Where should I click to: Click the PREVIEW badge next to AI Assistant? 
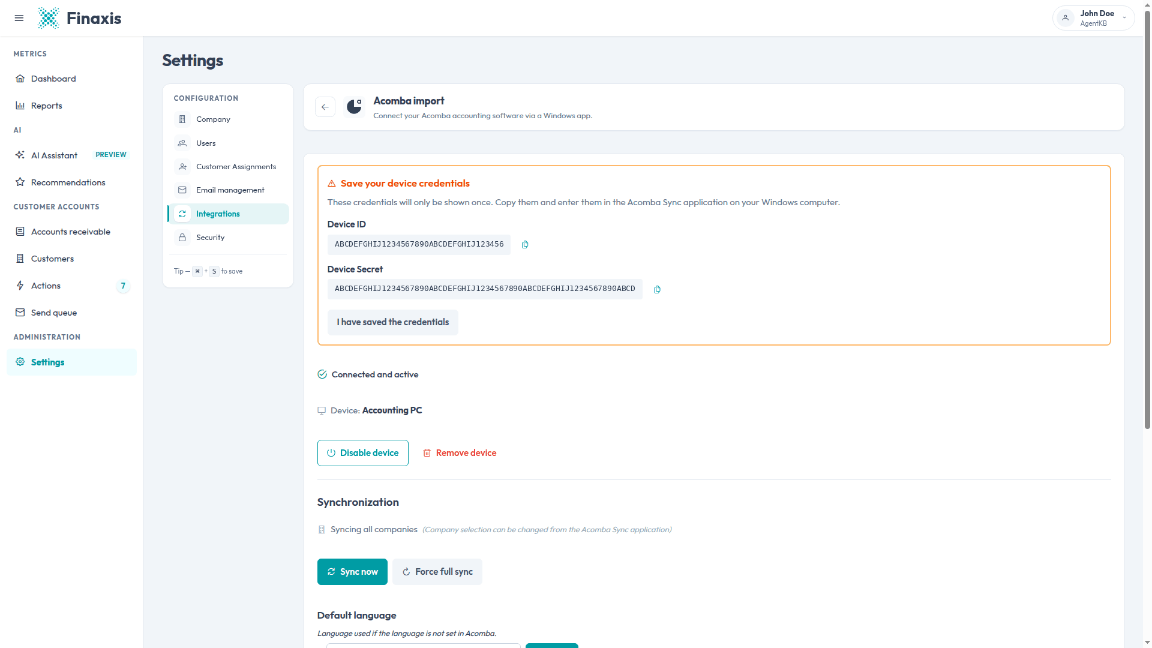[111, 155]
